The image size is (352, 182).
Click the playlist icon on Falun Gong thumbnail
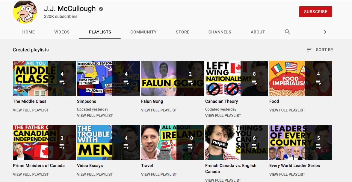[x=190, y=82]
